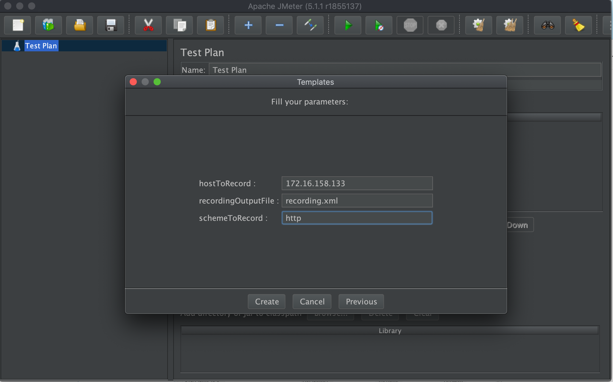Click the Cut scissors icon
This screenshot has width=613, height=382.
(x=148, y=25)
